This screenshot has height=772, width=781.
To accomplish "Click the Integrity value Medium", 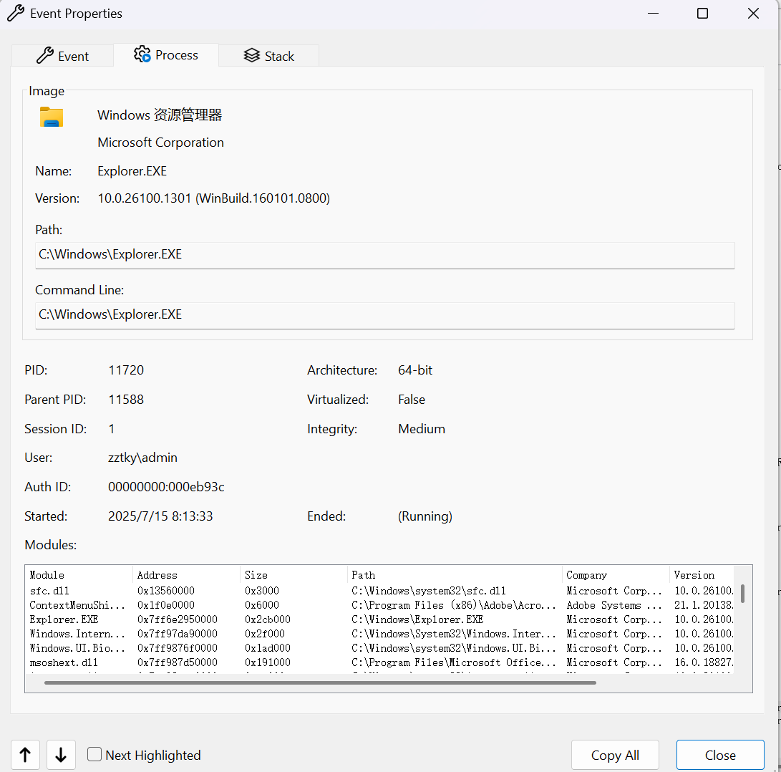I will click(x=422, y=429).
